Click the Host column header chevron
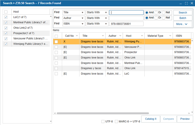The width and height of the screenshot is (195, 125). click(x=142, y=36)
